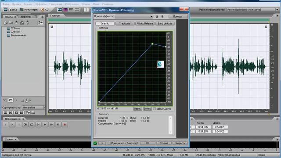Open the Сортировать по dropdown
Viewport: 281px width, 158px height.
point(34,108)
